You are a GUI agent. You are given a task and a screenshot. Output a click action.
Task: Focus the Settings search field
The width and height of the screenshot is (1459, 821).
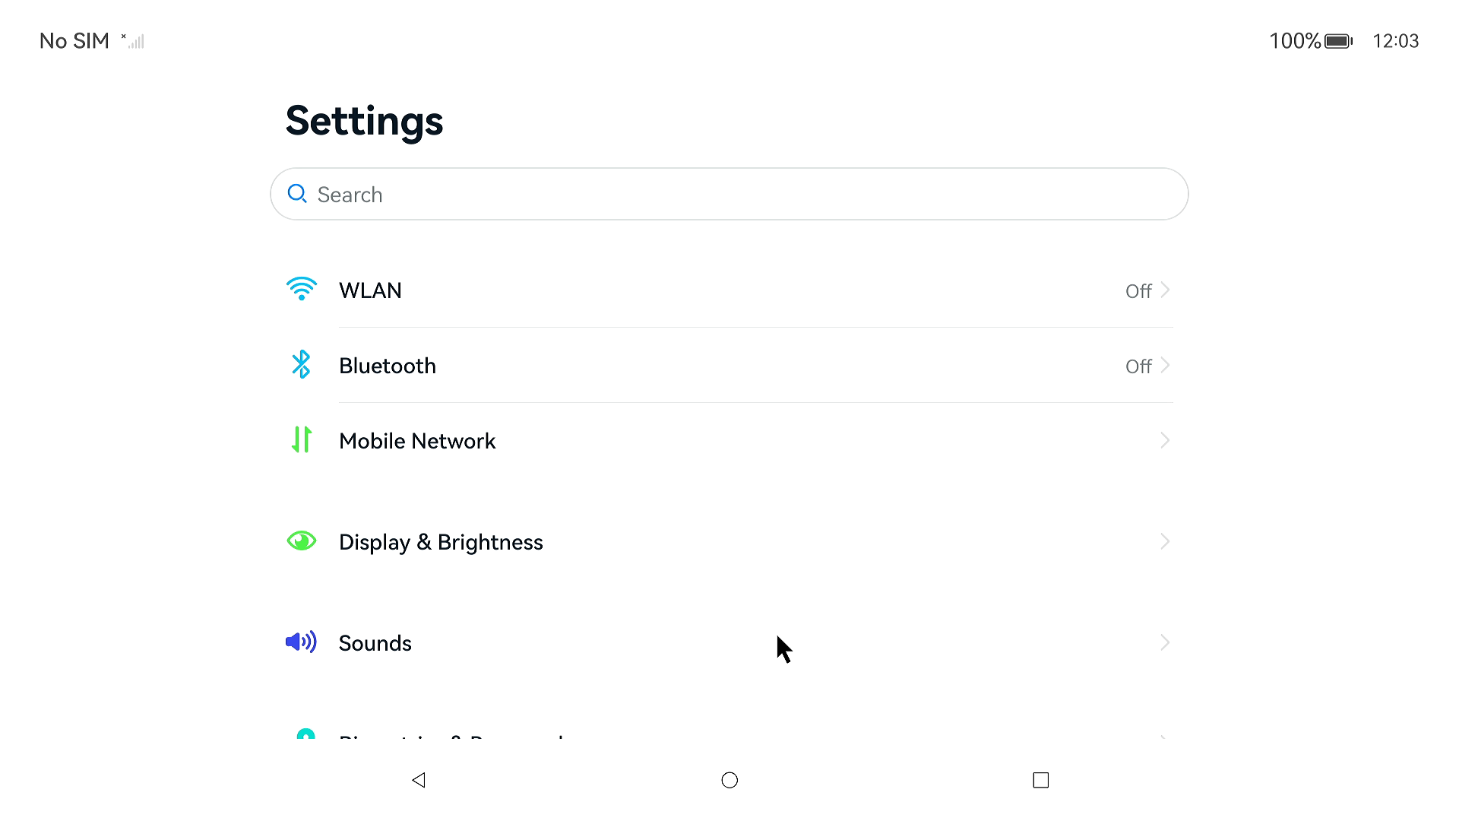click(x=729, y=195)
